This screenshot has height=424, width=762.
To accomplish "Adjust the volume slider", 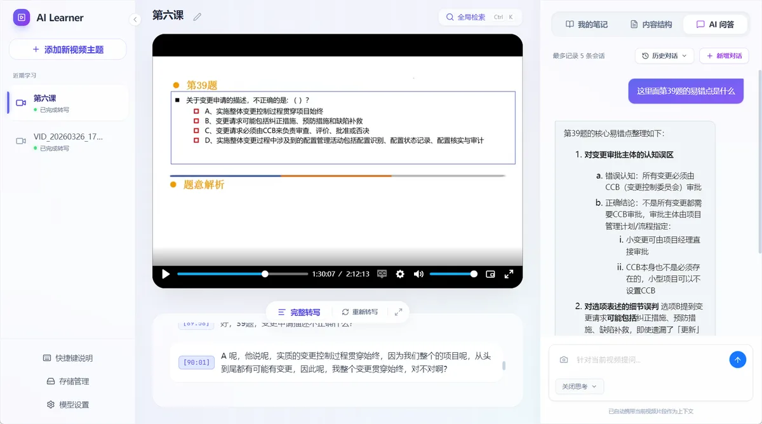I will coord(453,274).
